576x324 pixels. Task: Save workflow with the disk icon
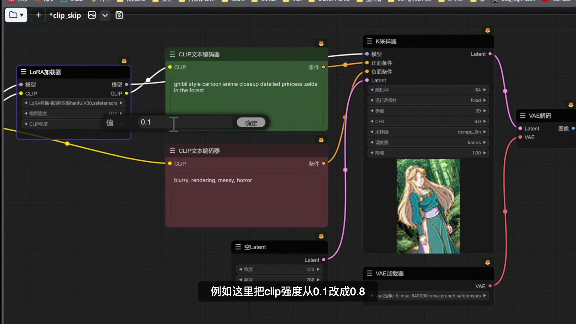[119, 15]
